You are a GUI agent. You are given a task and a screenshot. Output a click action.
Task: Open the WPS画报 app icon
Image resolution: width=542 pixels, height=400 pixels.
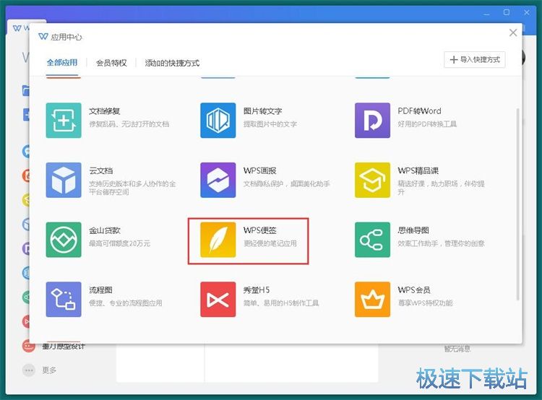[218, 180]
